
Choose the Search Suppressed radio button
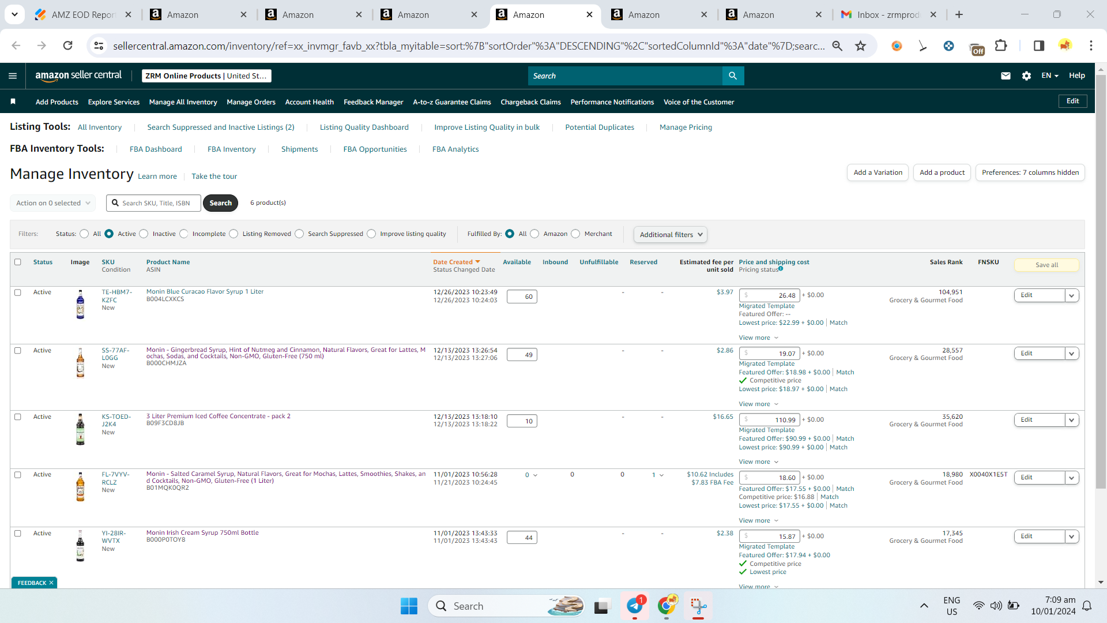coord(299,234)
